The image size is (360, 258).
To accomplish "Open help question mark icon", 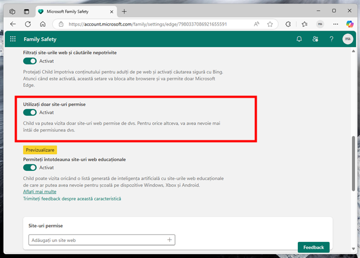I will click(x=332, y=39).
